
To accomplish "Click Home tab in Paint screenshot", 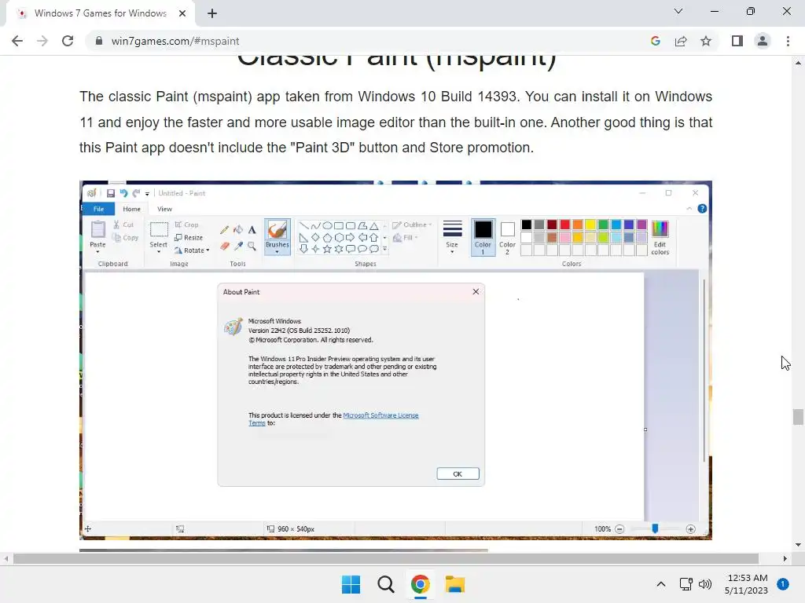I will [131, 209].
